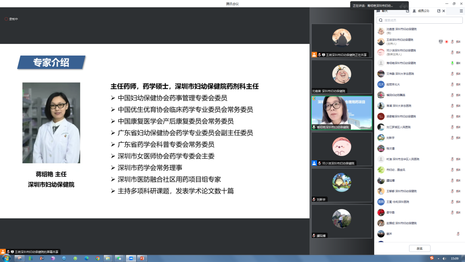Mute 沈惠英's microphone in the member list
Screen dimensions: 465x262
tap(452, 31)
